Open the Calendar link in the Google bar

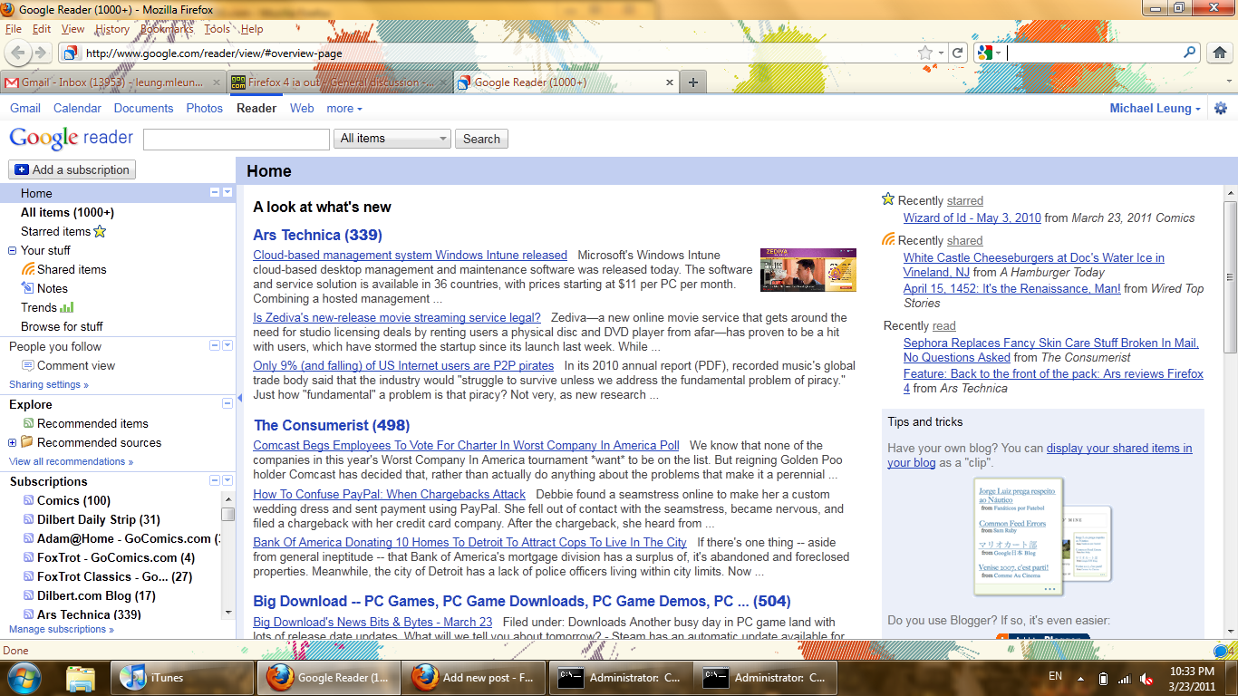pyautogui.click(x=77, y=109)
